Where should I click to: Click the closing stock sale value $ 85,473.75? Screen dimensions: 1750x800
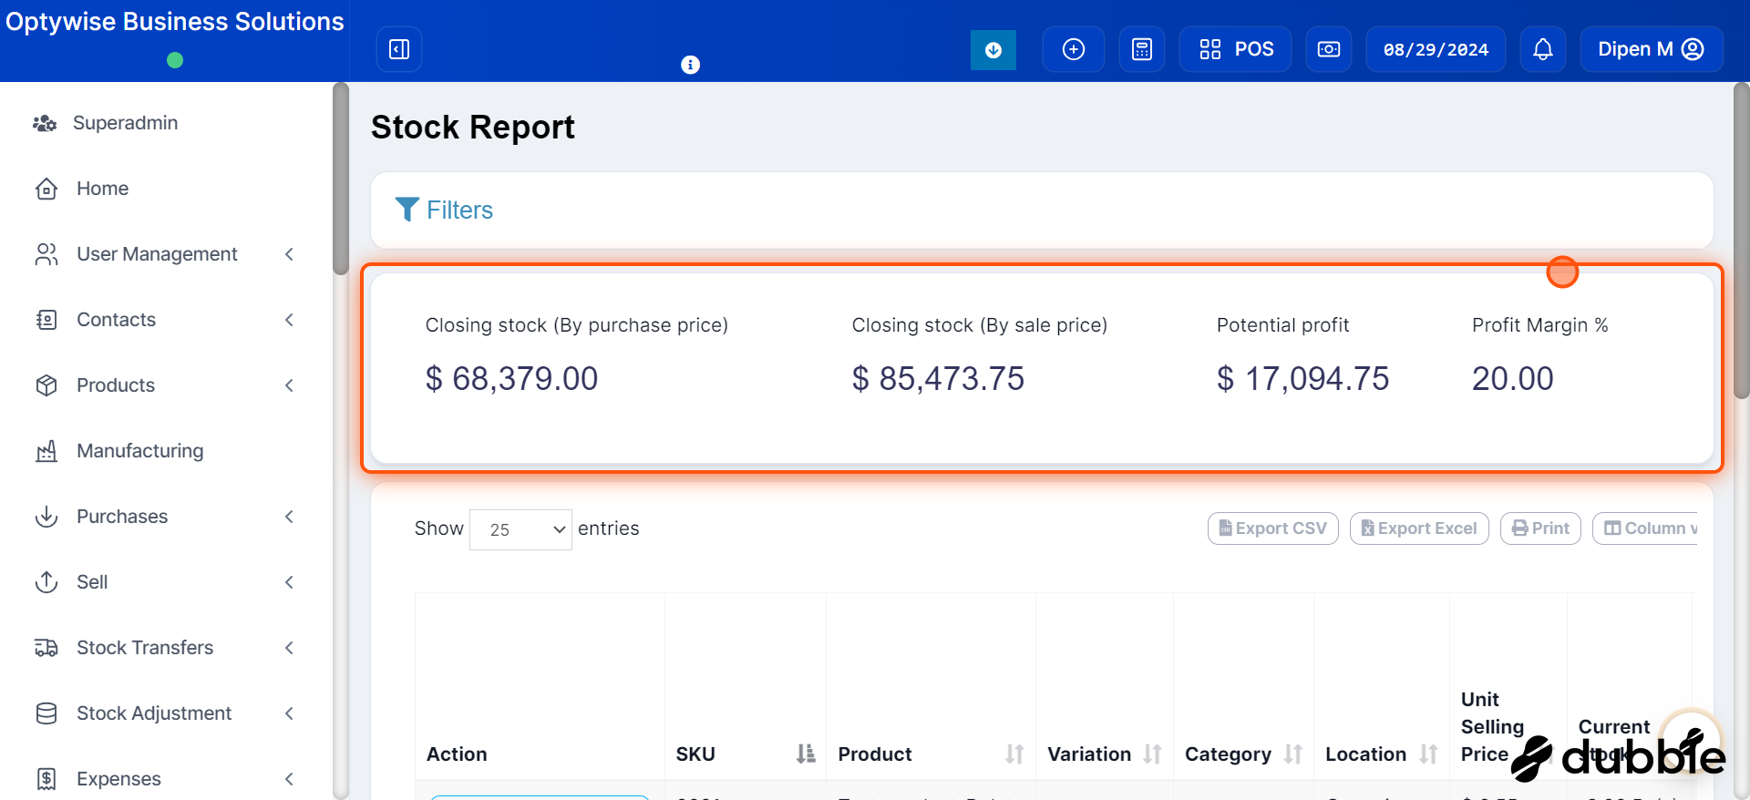coord(938,379)
